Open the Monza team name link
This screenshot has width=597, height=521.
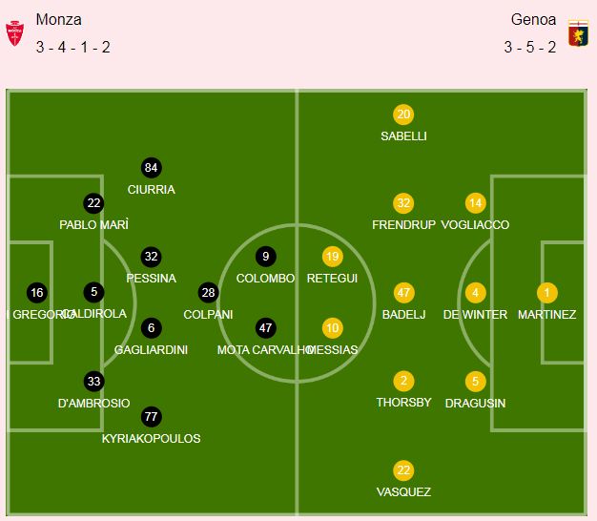pos(58,20)
